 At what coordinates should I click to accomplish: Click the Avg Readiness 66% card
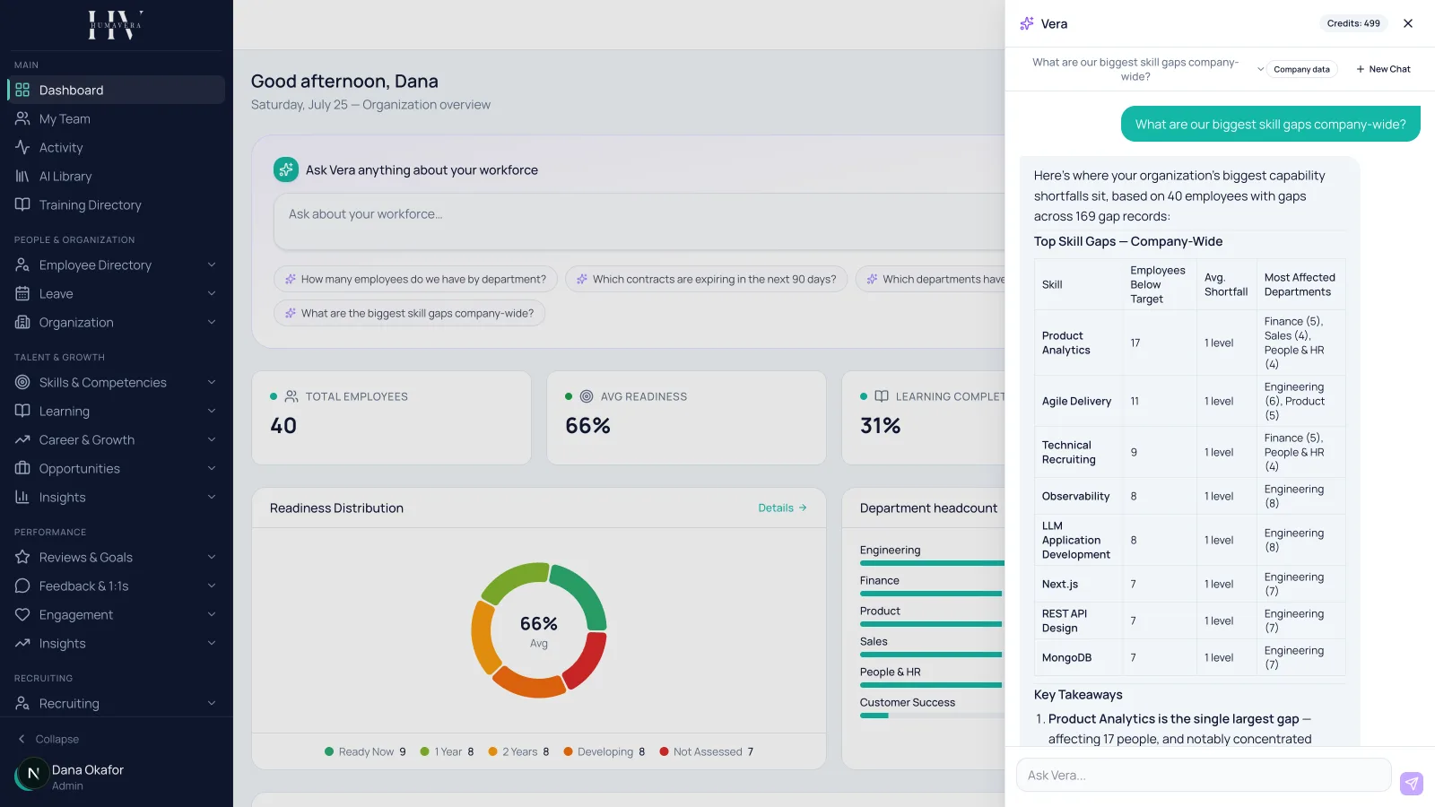click(x=686, y=418)
